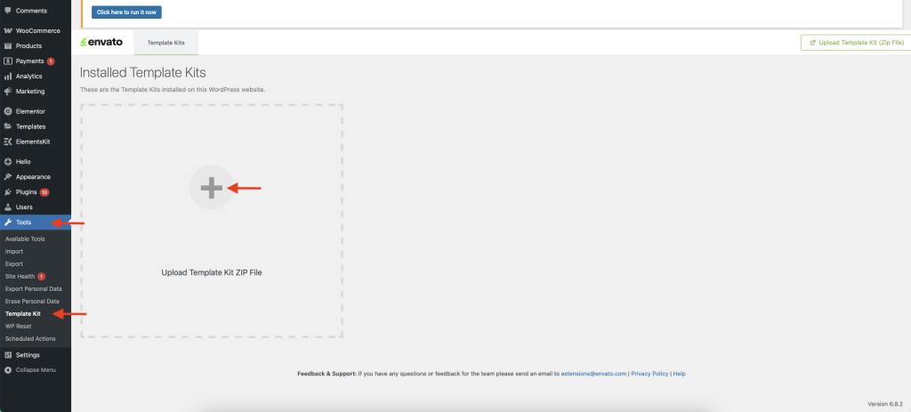911x412 pixels.
Task: Click the external-link icon on Upload button
Action: [813, 43]
